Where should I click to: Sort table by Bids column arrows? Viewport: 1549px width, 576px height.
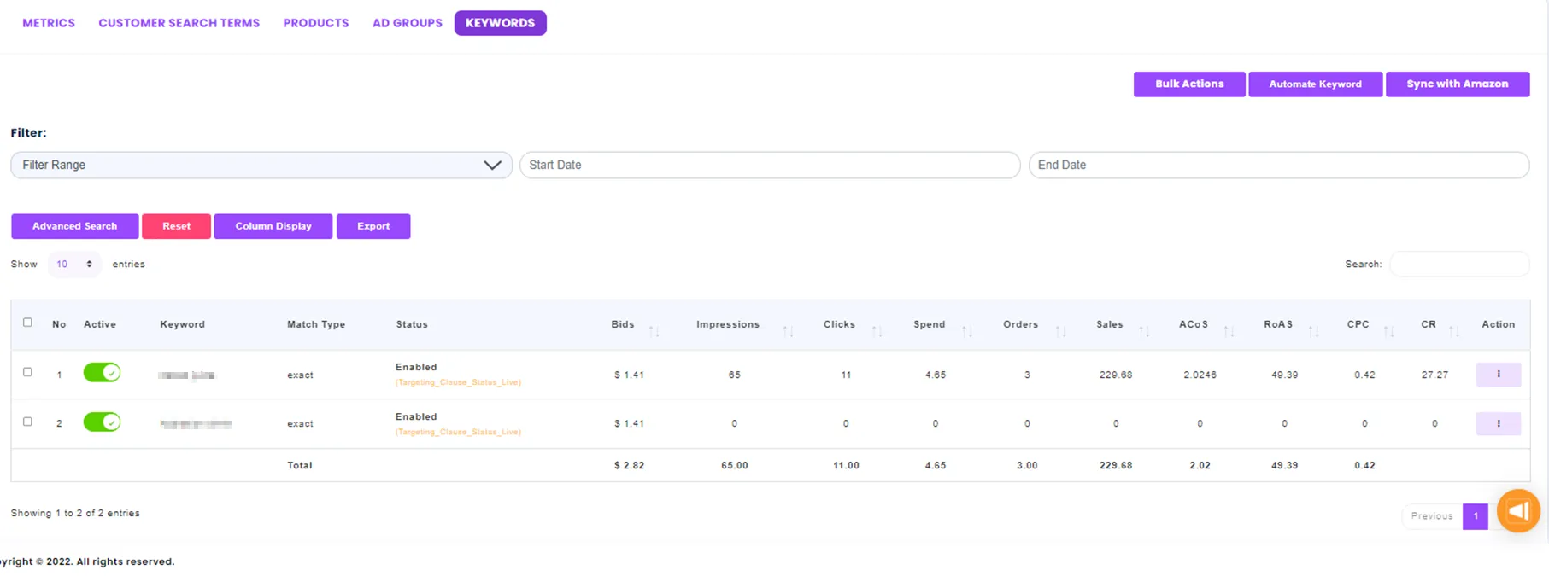coord(654,331)
